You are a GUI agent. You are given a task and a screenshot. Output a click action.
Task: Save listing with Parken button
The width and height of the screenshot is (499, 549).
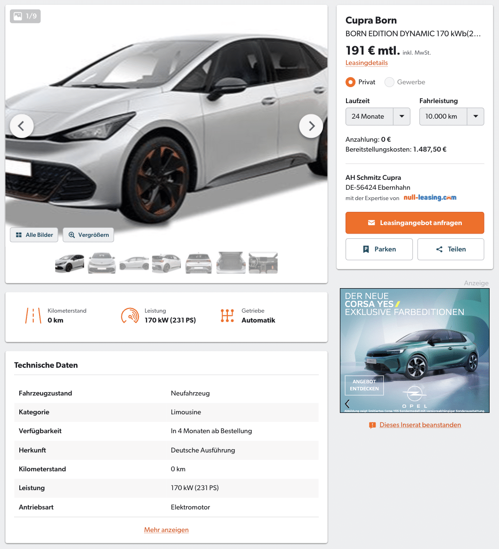[x=379, y=249]
